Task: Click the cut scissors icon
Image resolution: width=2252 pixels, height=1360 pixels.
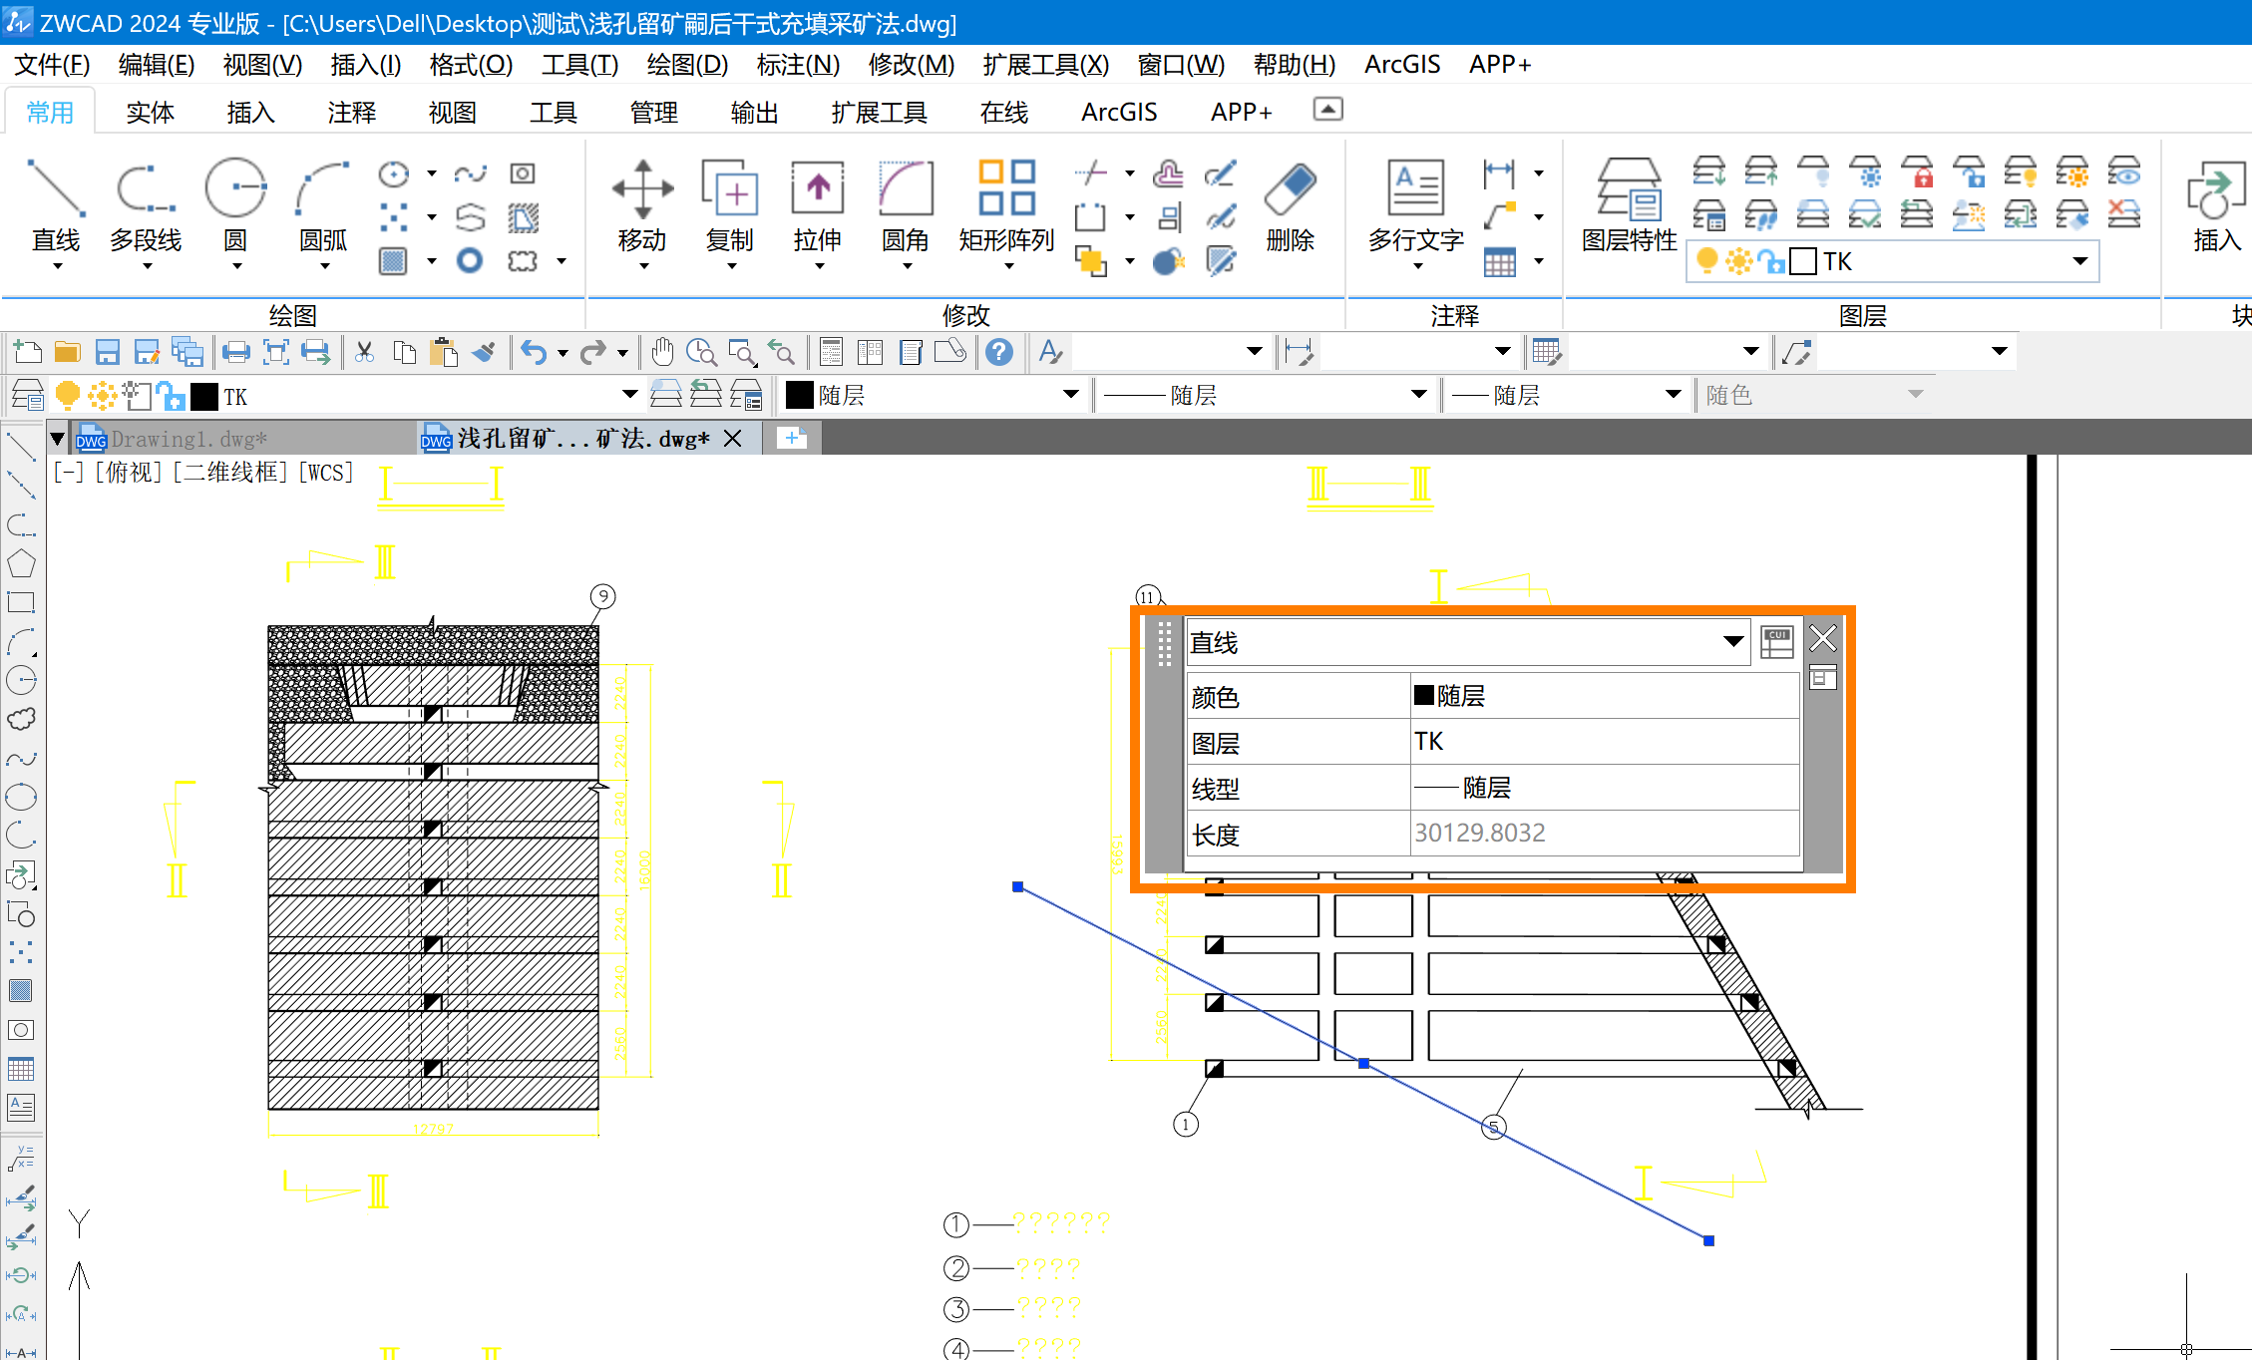Action: (x=364, y=352)
